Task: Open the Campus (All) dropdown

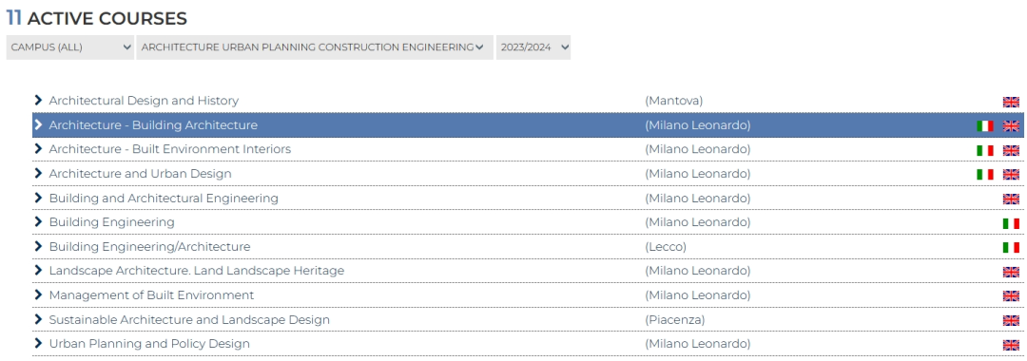Action: (70, 47)
